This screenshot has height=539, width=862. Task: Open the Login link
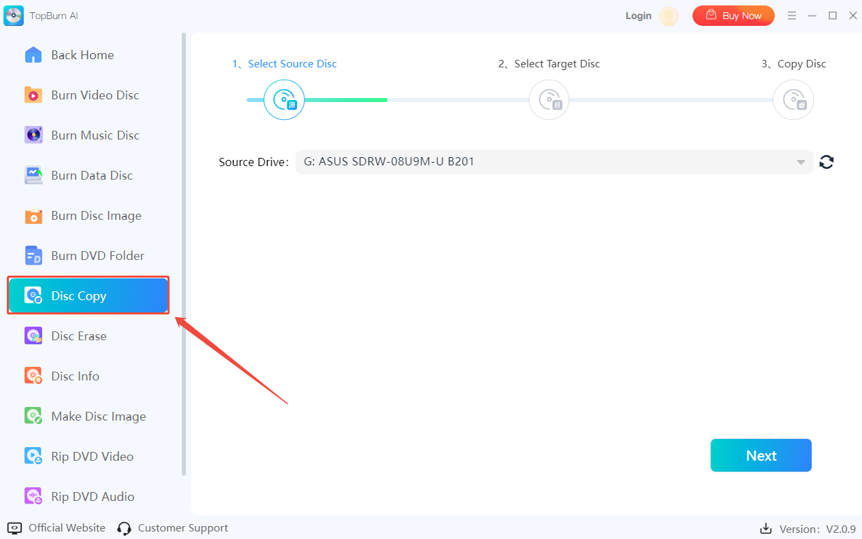(638, 16)
